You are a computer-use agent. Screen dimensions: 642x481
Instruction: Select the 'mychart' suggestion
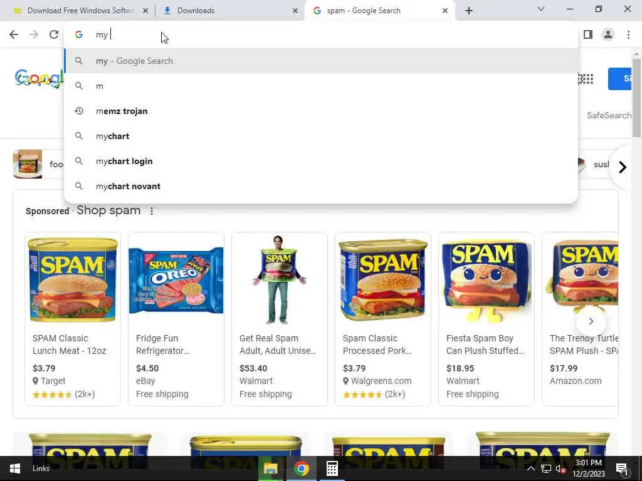pyautogui.click(x=321, y=136)
